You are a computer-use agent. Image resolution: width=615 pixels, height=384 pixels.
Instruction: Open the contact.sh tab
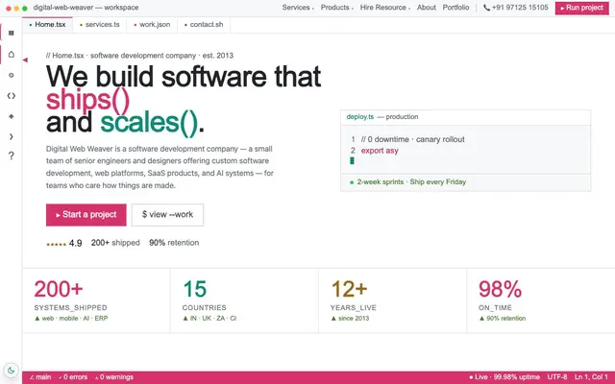click(204, 24)
